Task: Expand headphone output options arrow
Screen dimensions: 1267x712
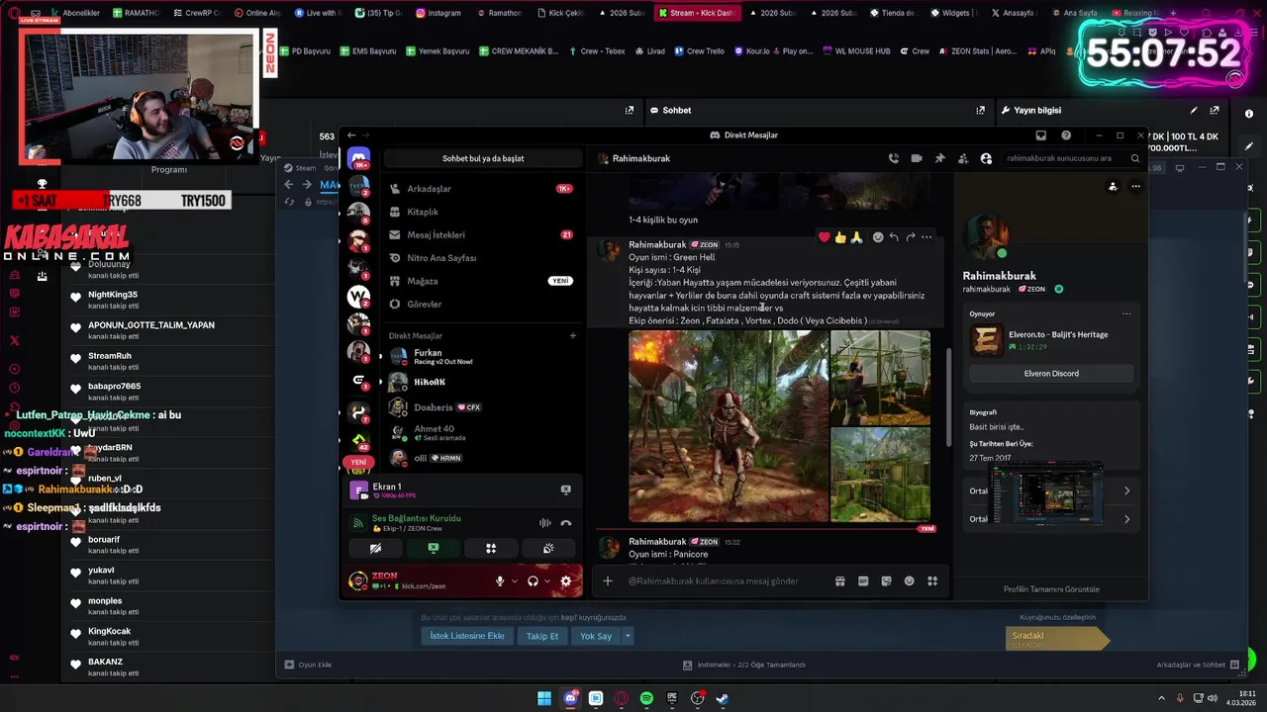Action: coord(547,581)
